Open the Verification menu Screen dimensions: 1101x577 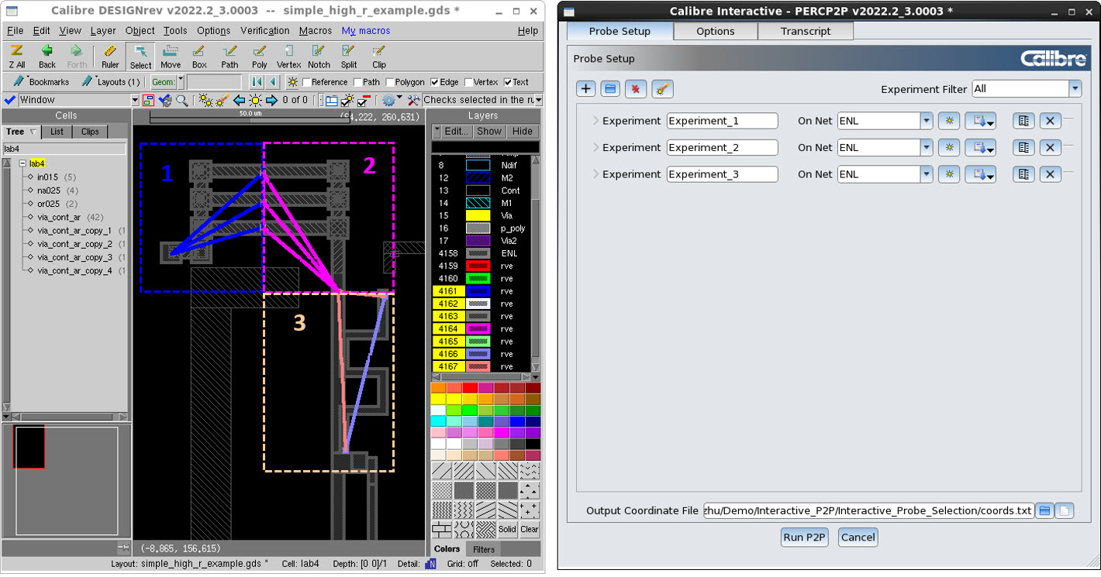(264, 31)
